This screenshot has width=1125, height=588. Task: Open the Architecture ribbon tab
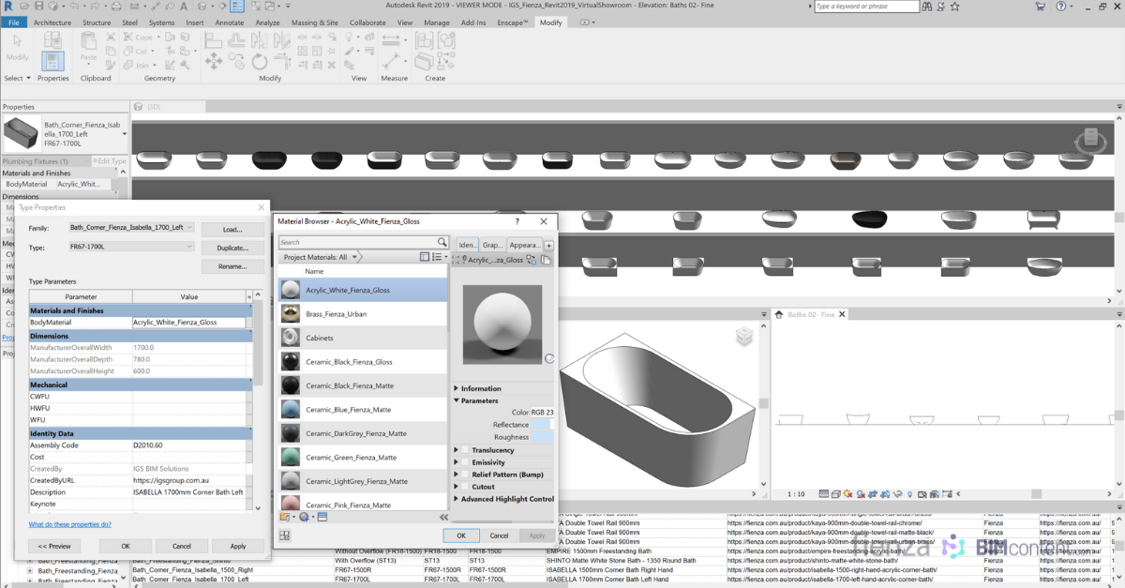52,22
